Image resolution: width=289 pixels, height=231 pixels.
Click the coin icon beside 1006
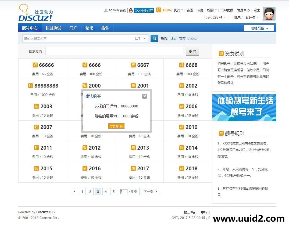(159, 10)
